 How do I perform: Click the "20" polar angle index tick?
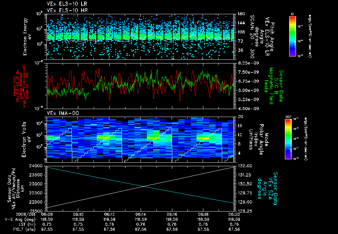(x=240, y=117)
